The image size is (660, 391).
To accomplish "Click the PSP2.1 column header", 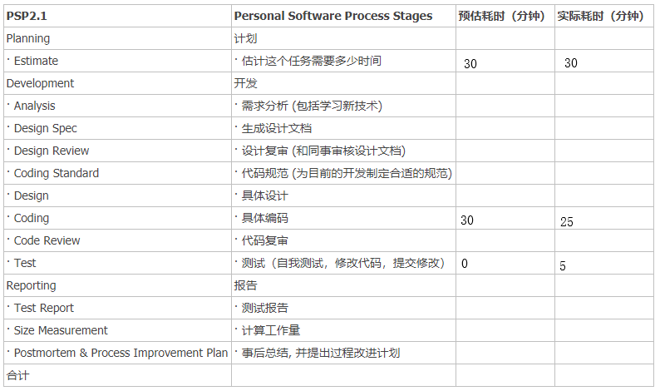I will [26, 16].
